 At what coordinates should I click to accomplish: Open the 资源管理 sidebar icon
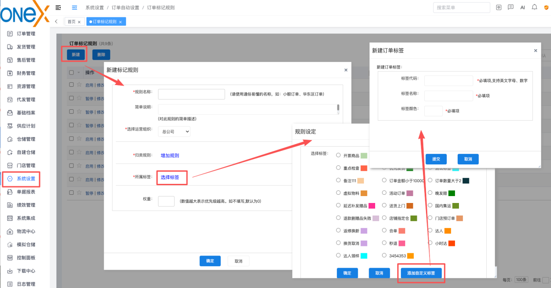click(10, 86)
